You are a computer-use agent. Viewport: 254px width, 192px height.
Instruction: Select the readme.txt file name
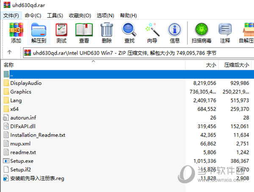click(x=23, y=152)
